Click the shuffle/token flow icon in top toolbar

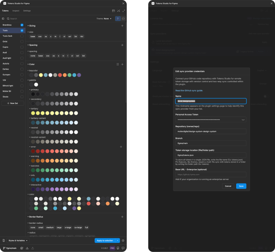pos(118,11)
